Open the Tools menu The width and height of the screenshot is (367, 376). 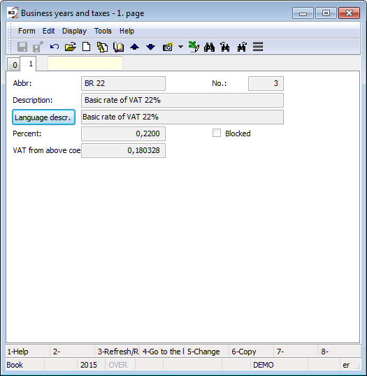point(103,31)
